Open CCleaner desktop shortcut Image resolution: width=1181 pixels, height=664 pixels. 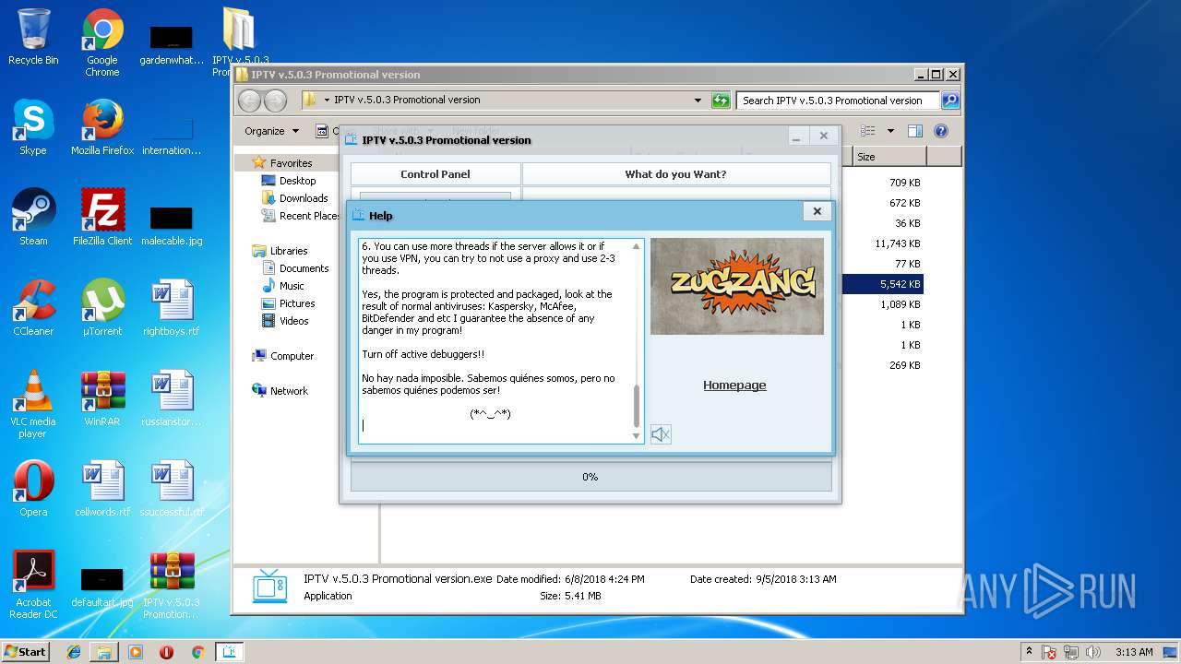tap(33, 308)
